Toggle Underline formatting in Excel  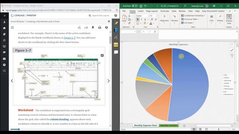pos(145,19)
